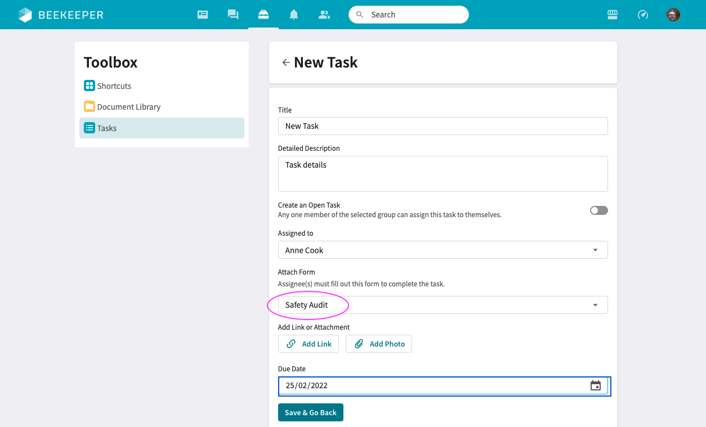Image resolution: width=706 pixels, height=427 pixels.
Task: Click the "Add Link or Attachment" label
Action: tap(314, 327)
